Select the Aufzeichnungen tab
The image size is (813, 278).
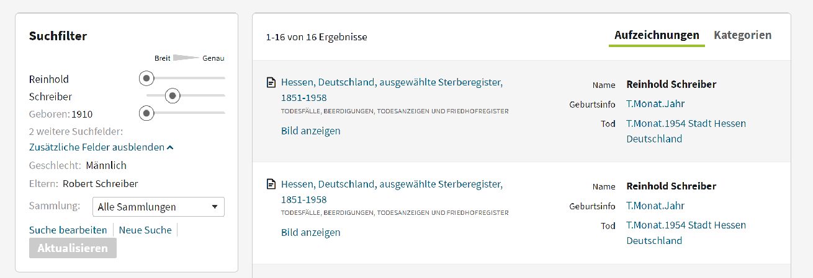[x=657, y=35]
